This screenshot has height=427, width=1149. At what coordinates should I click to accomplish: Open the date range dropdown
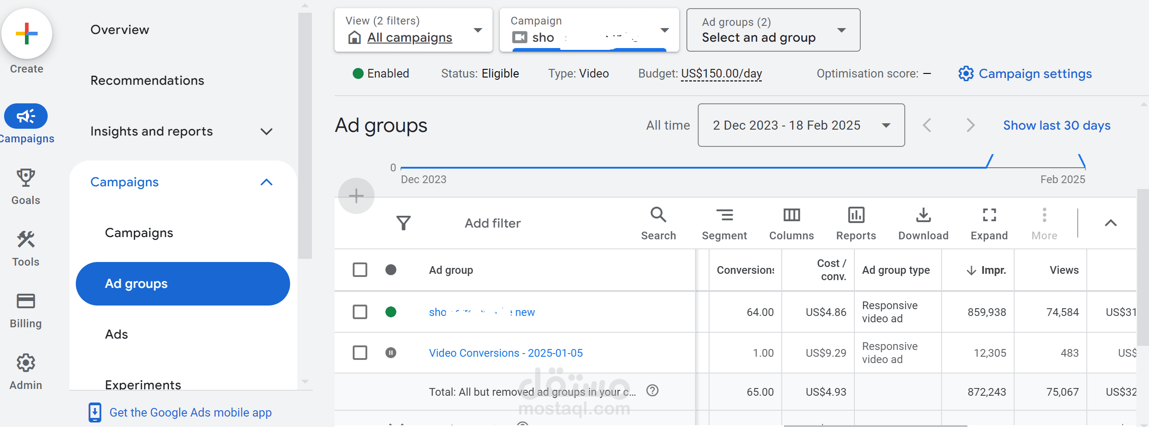point(801,125)
